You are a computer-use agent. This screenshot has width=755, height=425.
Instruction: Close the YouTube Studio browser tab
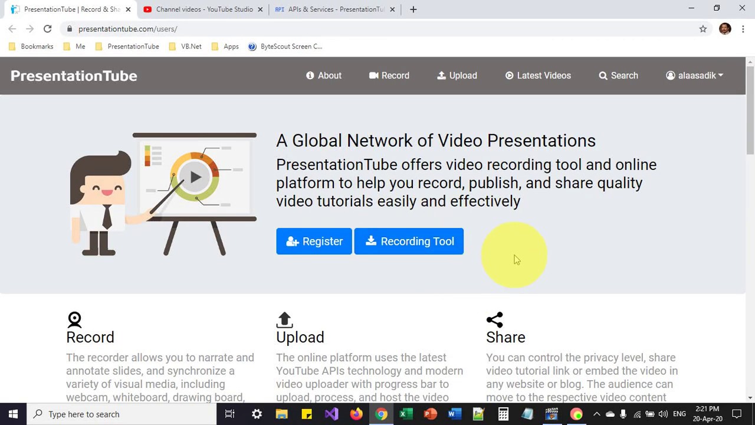260,9
